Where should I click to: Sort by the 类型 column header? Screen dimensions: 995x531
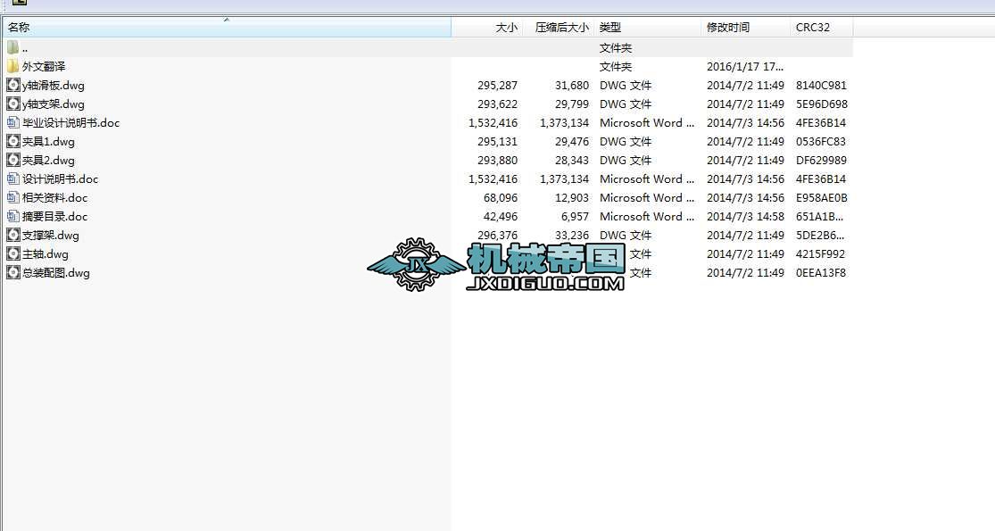click(x=648, y=28)
